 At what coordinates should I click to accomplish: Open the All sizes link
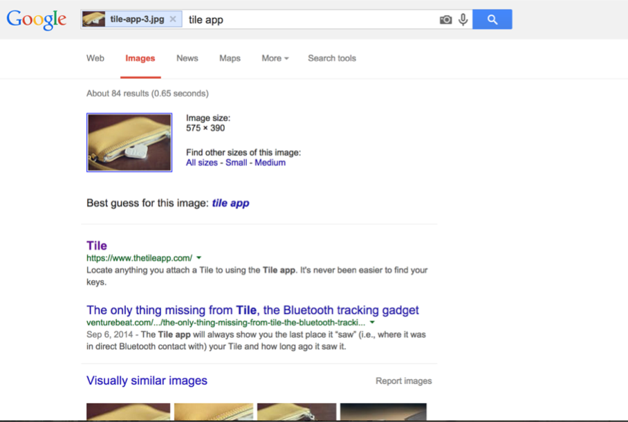click(202, 163)
